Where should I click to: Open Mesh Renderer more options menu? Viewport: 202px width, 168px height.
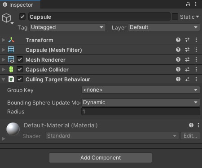point(196,59)
